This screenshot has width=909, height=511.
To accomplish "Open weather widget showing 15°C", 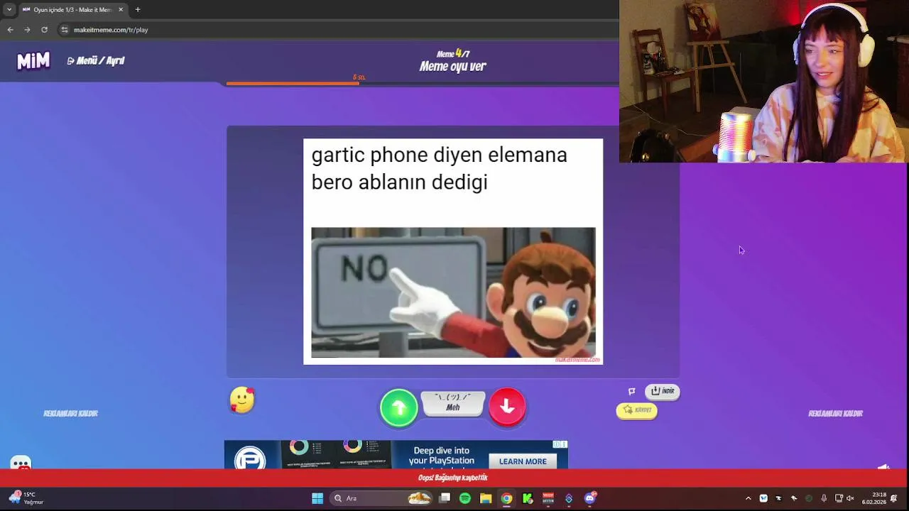I will (x=26, y=498).
